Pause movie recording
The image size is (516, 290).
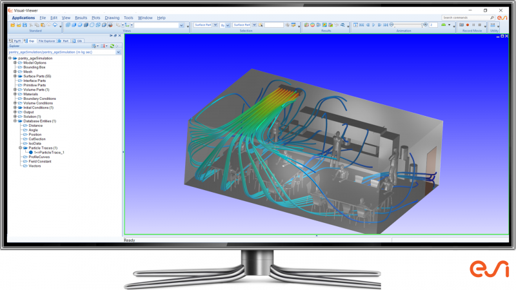pos(473,25)
